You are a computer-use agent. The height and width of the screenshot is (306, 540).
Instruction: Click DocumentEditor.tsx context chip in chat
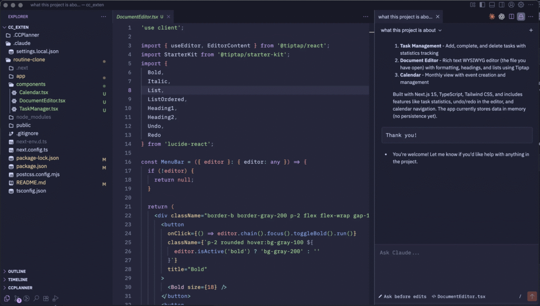tap(458, 297)
